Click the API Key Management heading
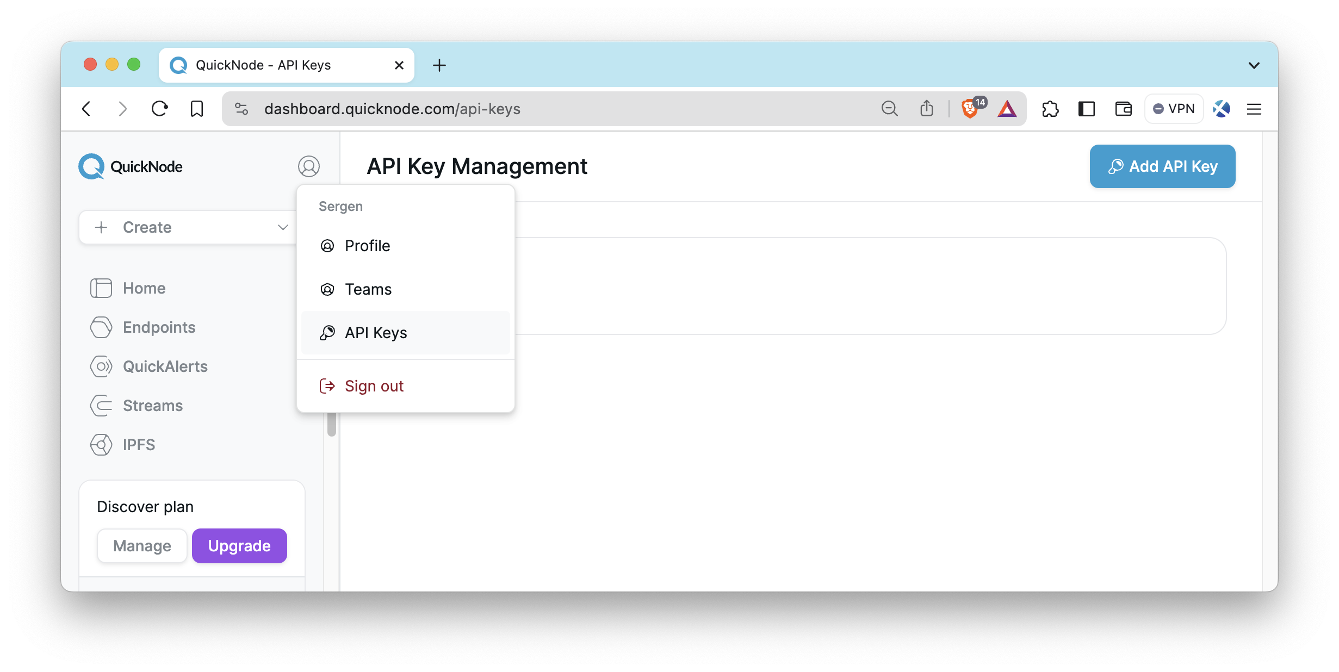1339x672 pixels. tap(477, 166)
